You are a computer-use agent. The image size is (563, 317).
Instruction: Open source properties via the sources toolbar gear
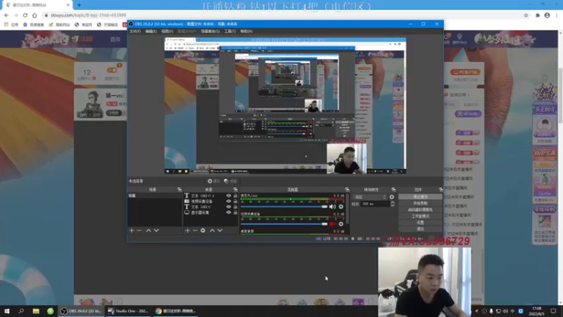tap(203, 230)
